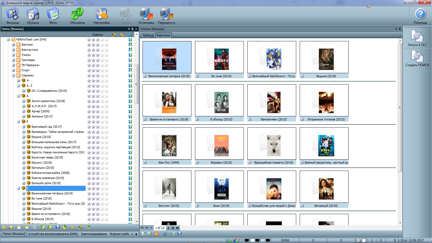This screenshot has height=243, width=432.
Task: Toggle pin on Список [Фильмы] panel
Action: click(x=400, y=29)
